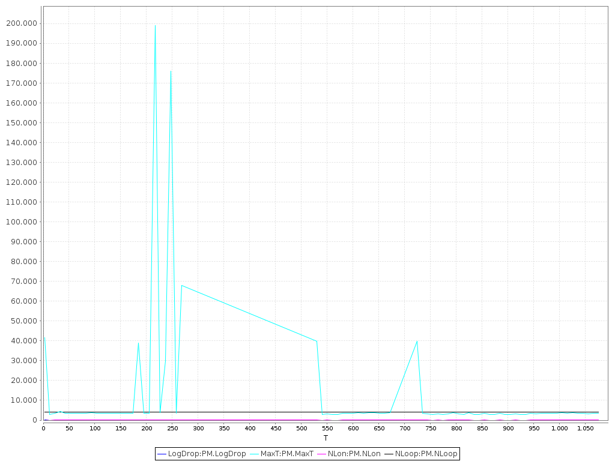Click the magenta NLon legend line marker
615x461 pixels.
322,454
